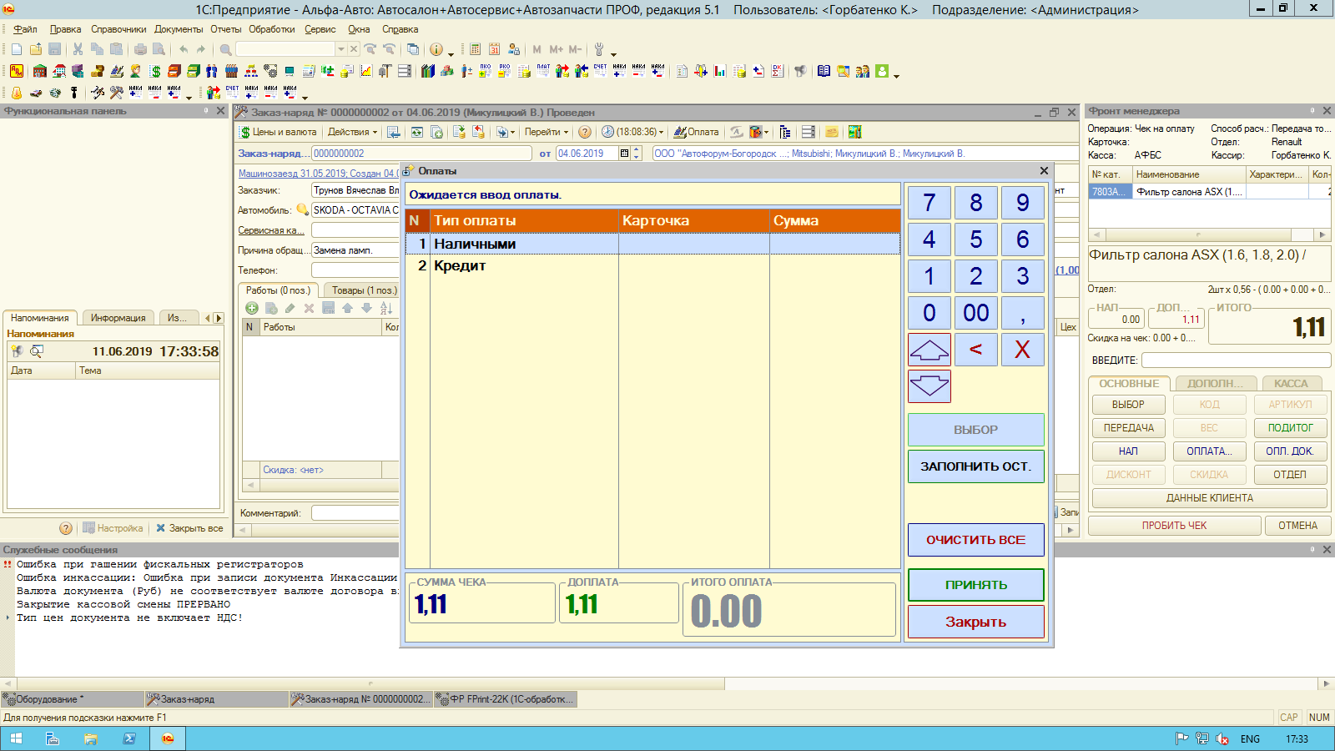Image resolution: width=1335 pixels, height=751 pixels.
Task: Open calendar picker next to order date
Action: 624,154
